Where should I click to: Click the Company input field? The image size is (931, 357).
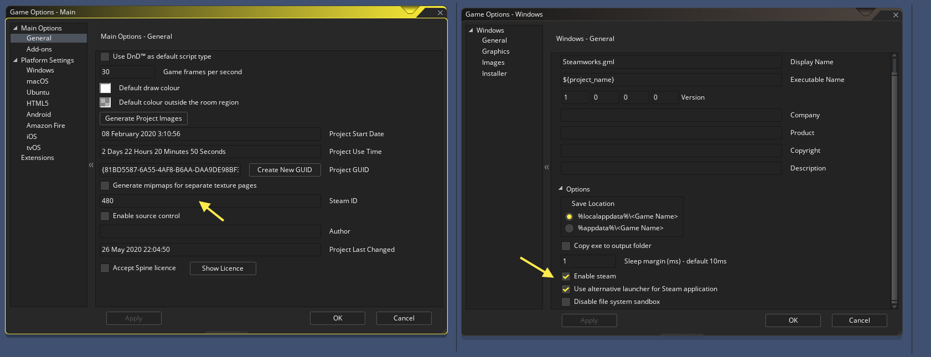pos(671,115)
